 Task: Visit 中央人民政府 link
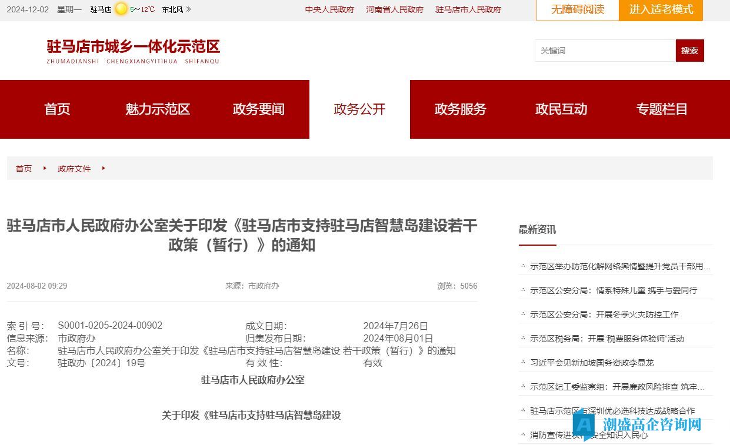pyautogui.click(x=329, y=10)
